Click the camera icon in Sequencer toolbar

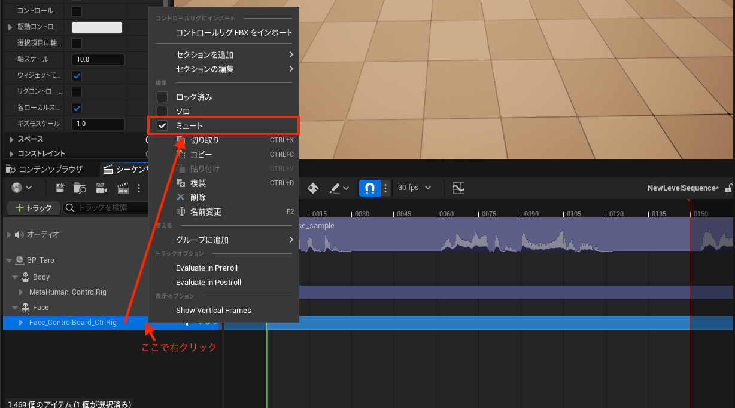coord(101,188)
